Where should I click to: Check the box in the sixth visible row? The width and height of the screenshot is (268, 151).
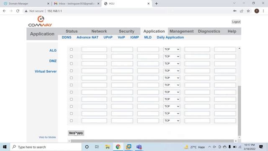pyautogui.click(x=71, y=85)
